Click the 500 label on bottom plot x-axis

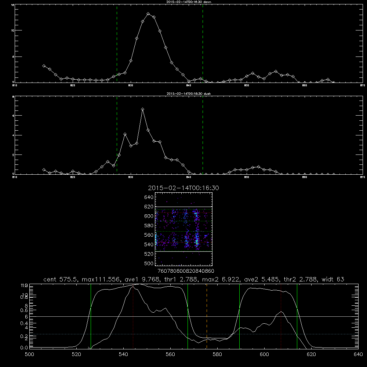click(29, 355)
